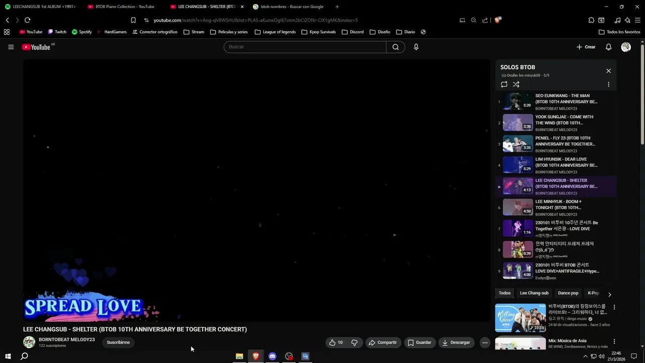The width and height of the screenshot is (645, 363).
Task: Open a new browser tab
Action: click(x=337, y=7)
